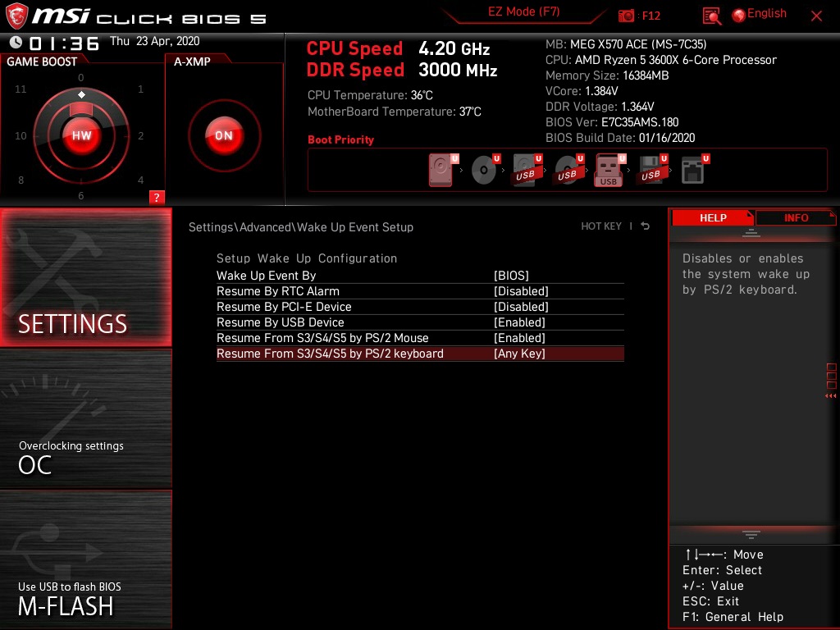
Task: Click the Boot Priority heading
Action: (x=340, y=139)
